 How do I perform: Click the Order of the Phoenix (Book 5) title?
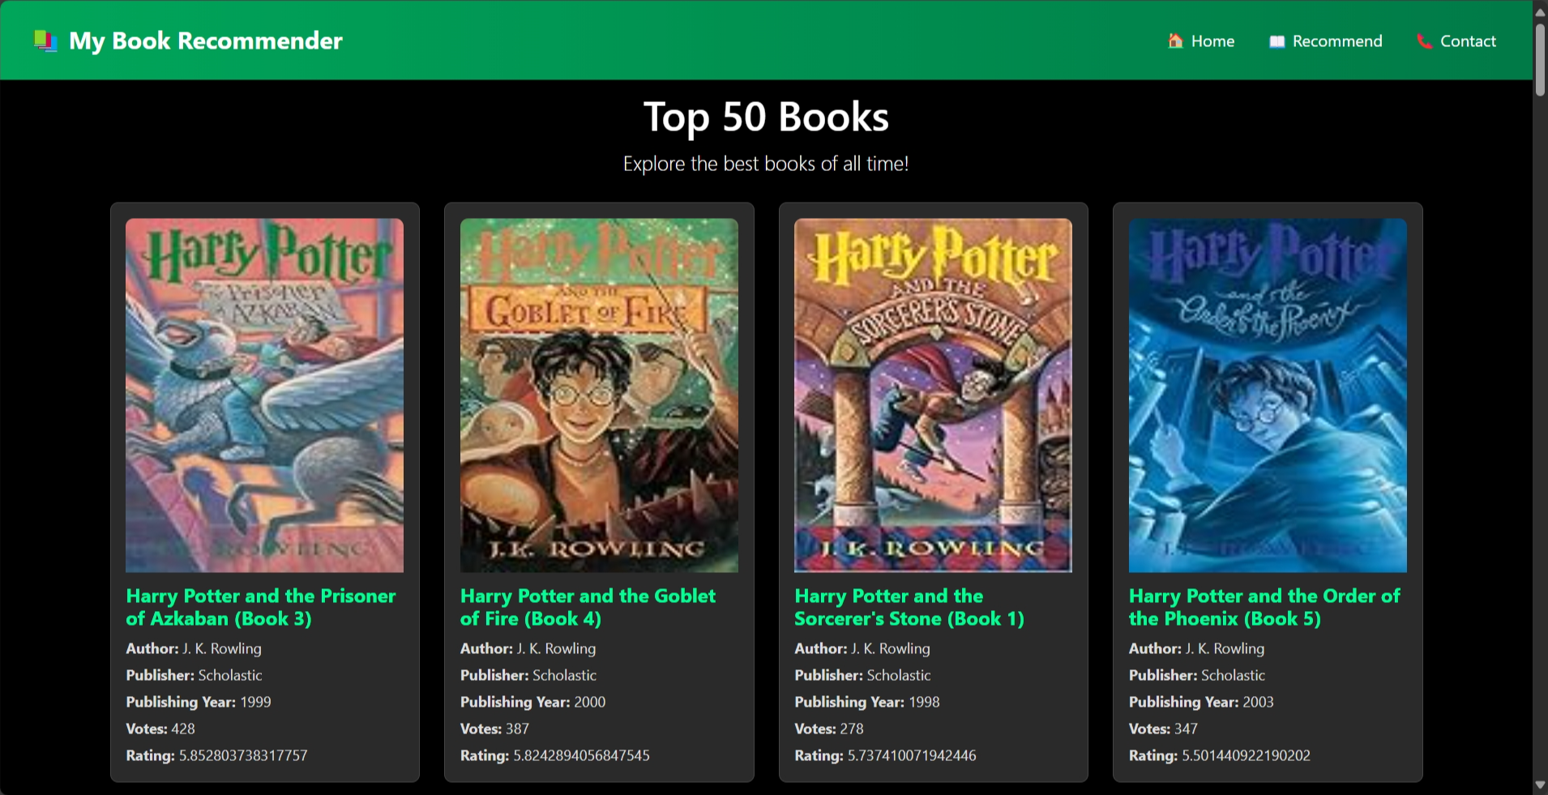tap(1264, 607)
